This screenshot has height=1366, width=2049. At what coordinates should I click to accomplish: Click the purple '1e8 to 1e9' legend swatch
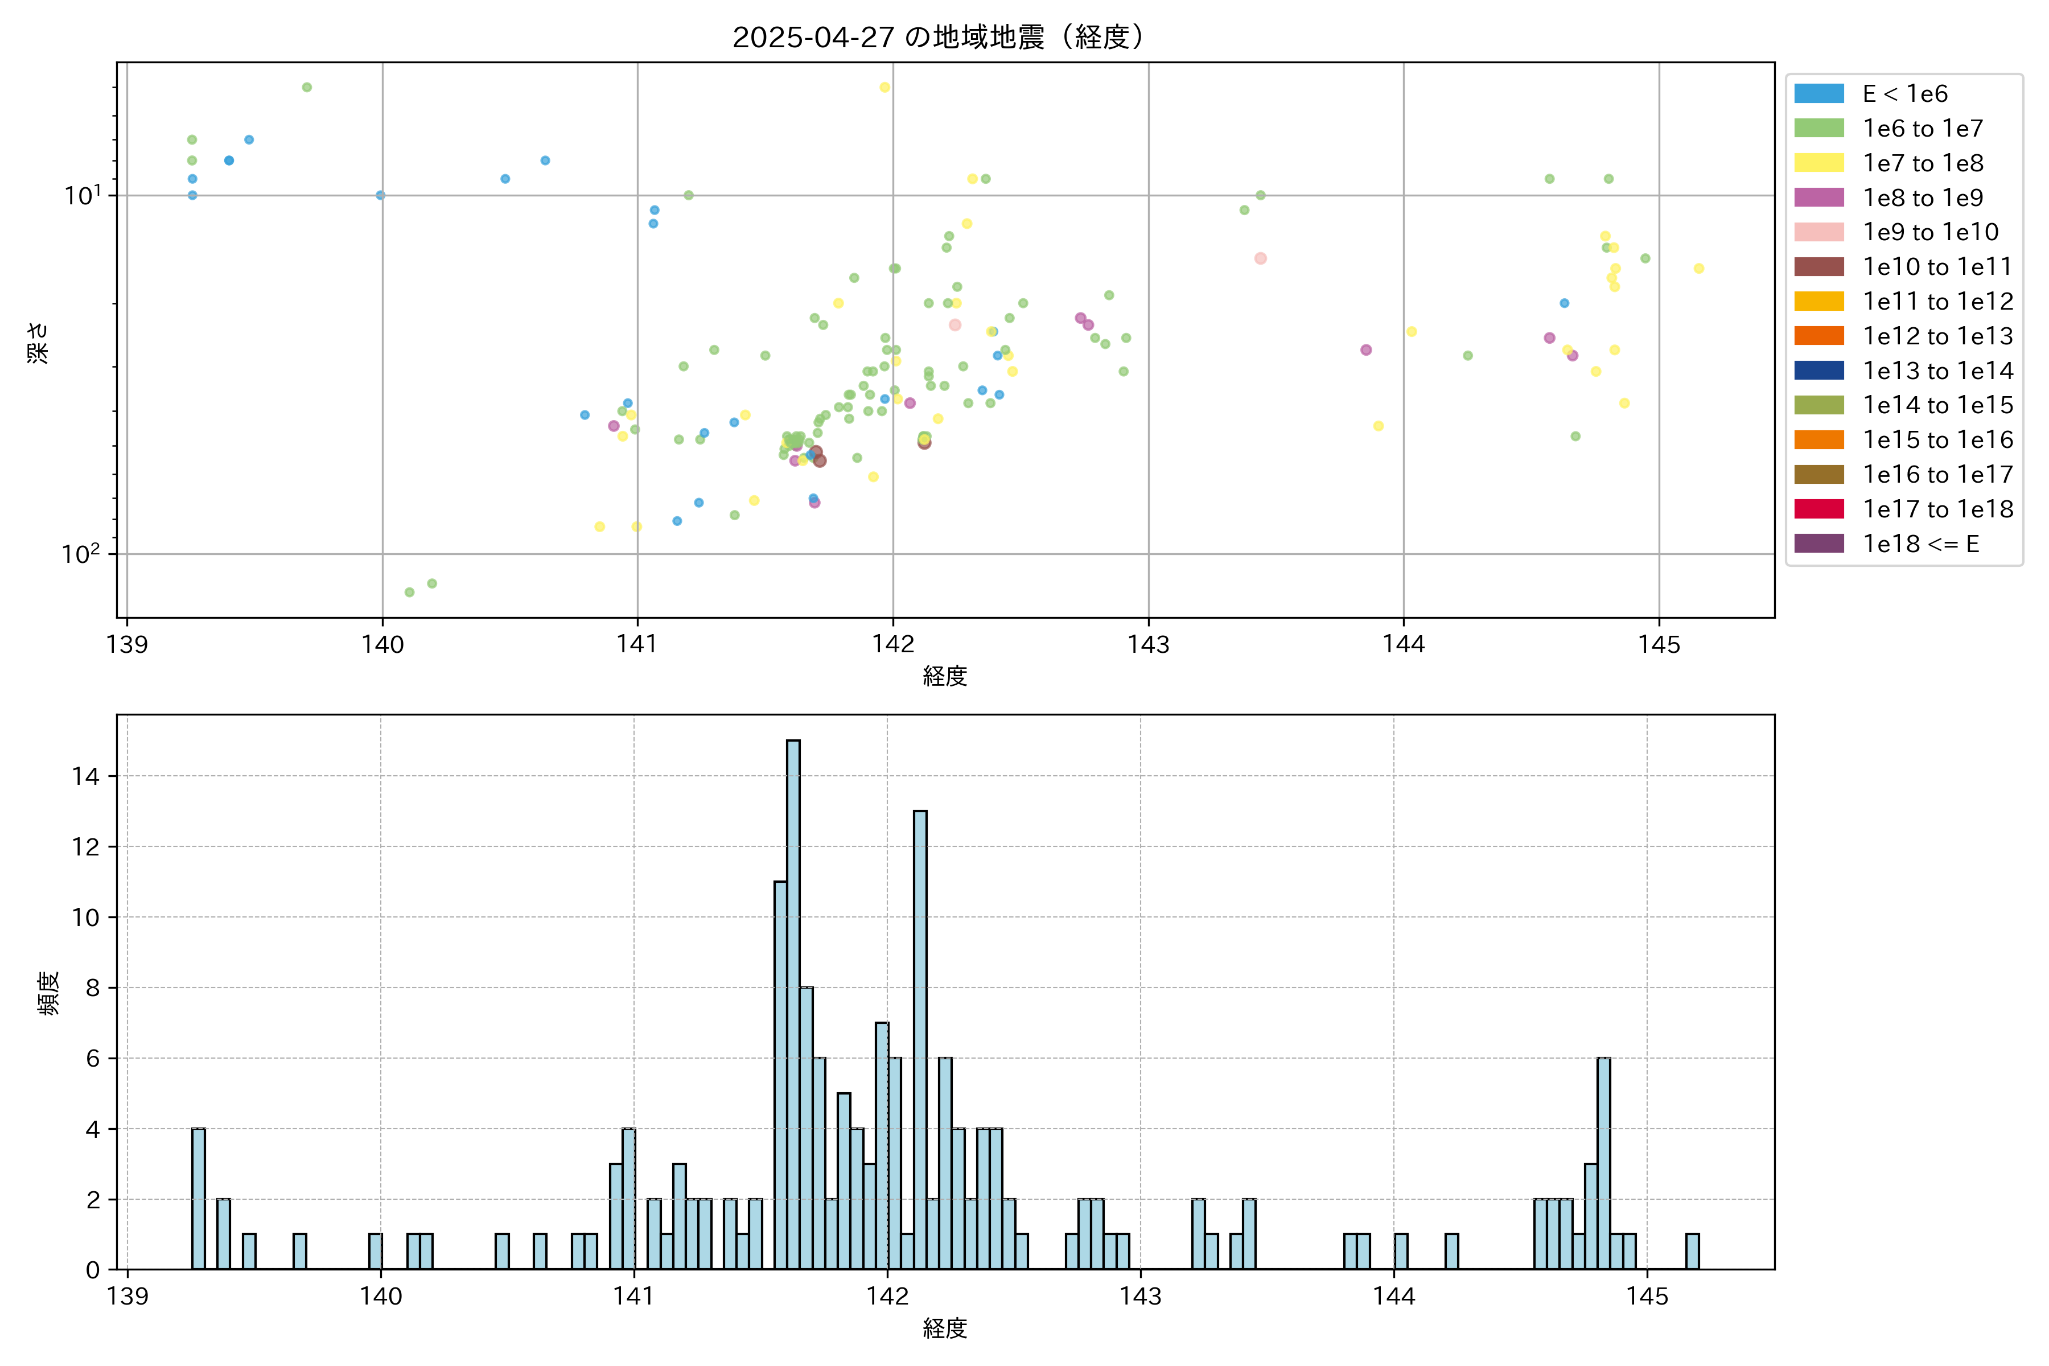(1819, 198)
